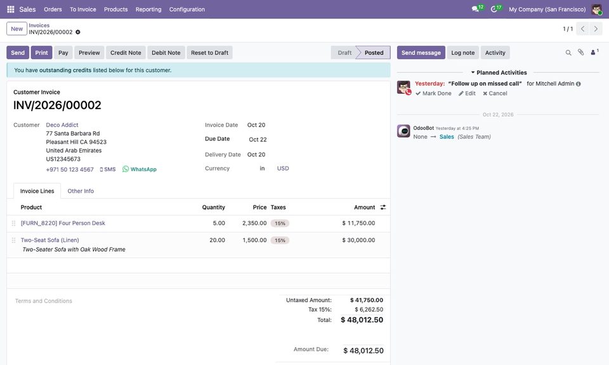The height and width of the screenshot is (365, 609).
Task: Register payment with the Pay button
Action: point(63,53)
